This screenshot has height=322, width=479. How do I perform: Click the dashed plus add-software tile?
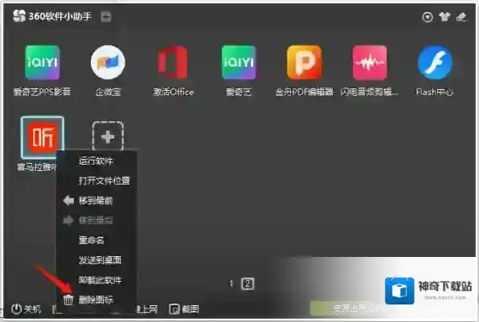point(108,137)
